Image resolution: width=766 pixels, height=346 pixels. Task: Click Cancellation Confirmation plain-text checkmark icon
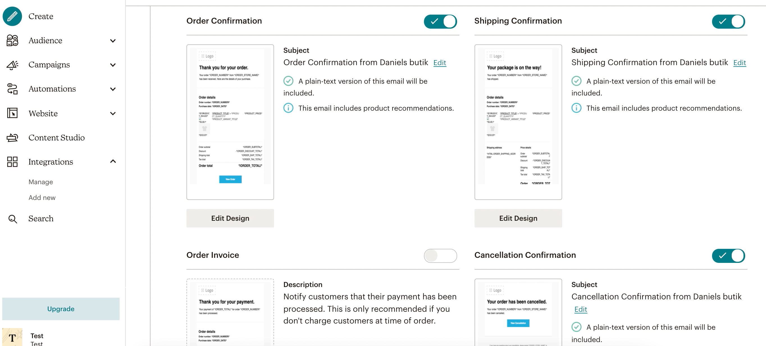coord(576,327)
